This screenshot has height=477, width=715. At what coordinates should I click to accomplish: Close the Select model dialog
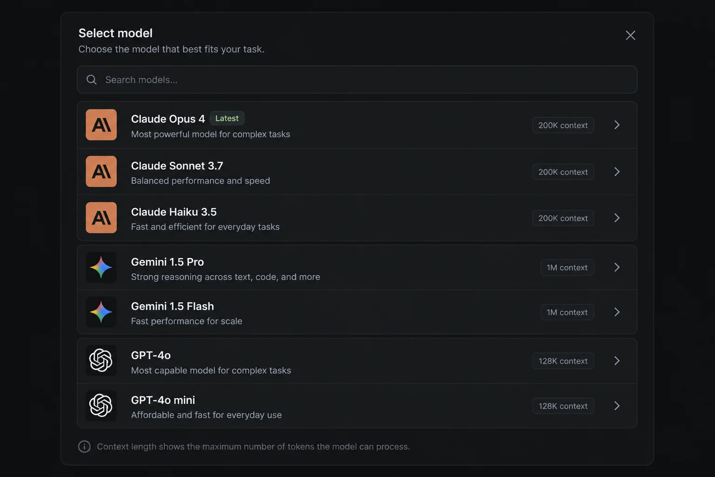[x=630, y=35]
